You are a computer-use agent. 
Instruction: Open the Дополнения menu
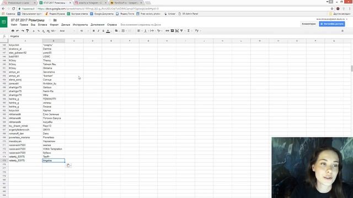(x=98, y=25)
